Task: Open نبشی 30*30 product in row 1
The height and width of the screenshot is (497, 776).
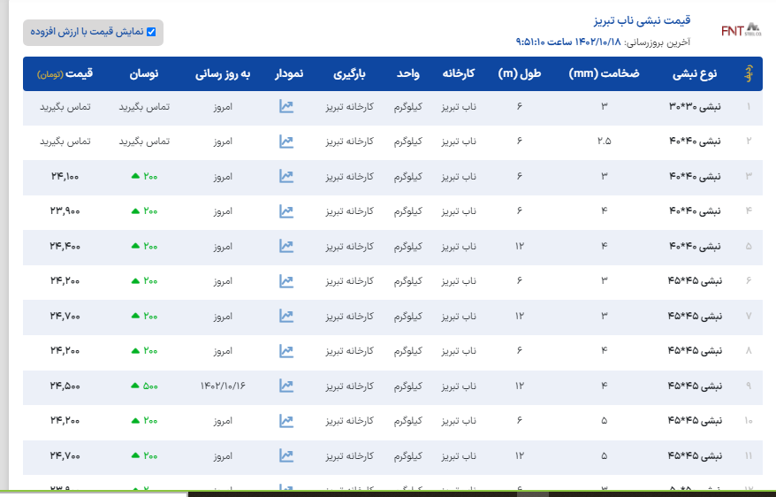Action: [x=694, y=107]
